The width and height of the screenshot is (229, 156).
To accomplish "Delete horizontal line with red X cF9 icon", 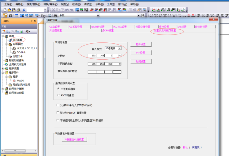I will click(189, 15).
